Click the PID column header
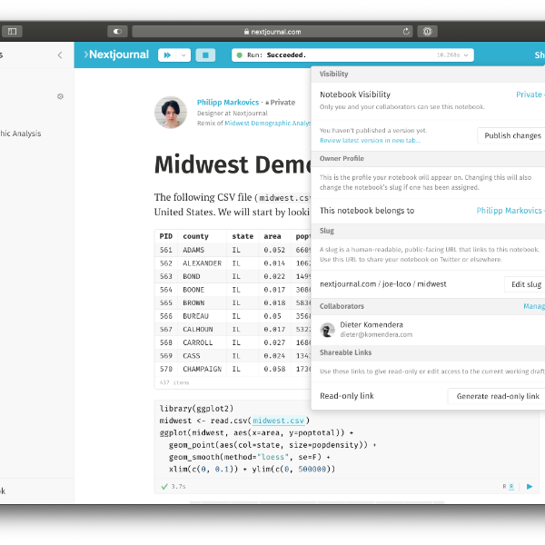Image resolution: width=545 pixels, height=545 pixels. (166, 236)
